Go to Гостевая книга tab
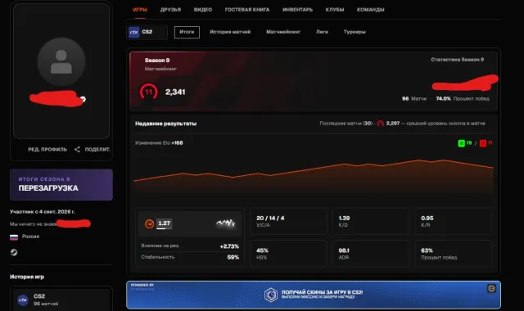524x311 pixels. [x=247, y=10]
